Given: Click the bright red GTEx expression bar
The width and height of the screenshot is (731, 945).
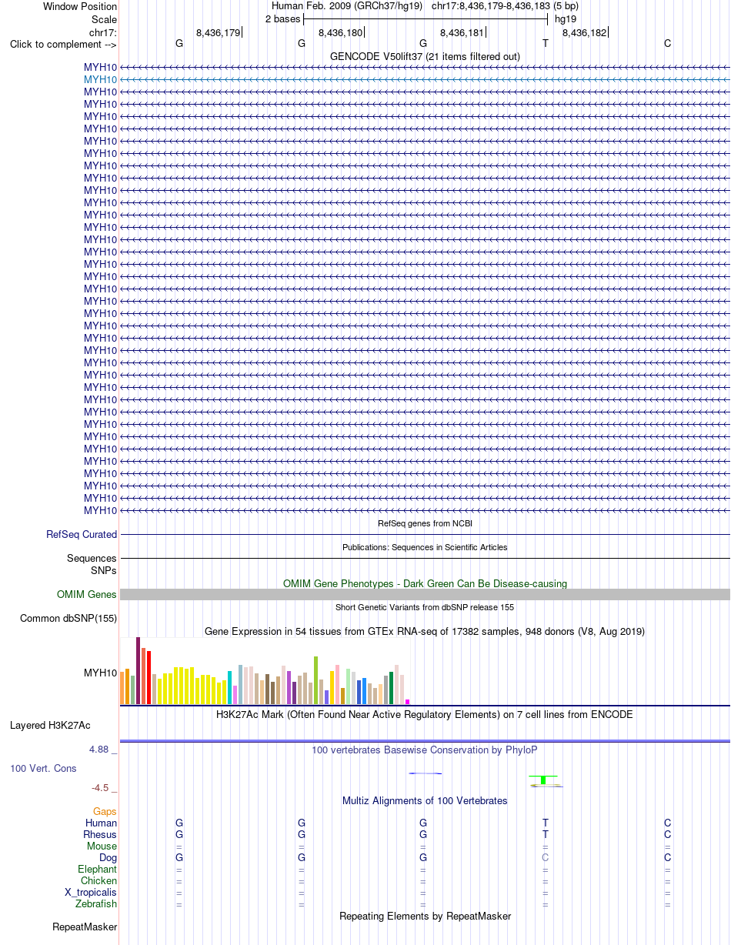Looking at the screenshot, I should tap(149, 677).
